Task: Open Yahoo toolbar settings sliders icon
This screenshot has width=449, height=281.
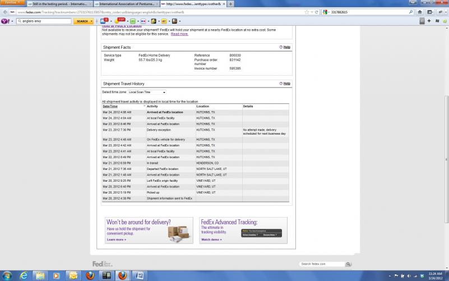Action: [437, 21]
